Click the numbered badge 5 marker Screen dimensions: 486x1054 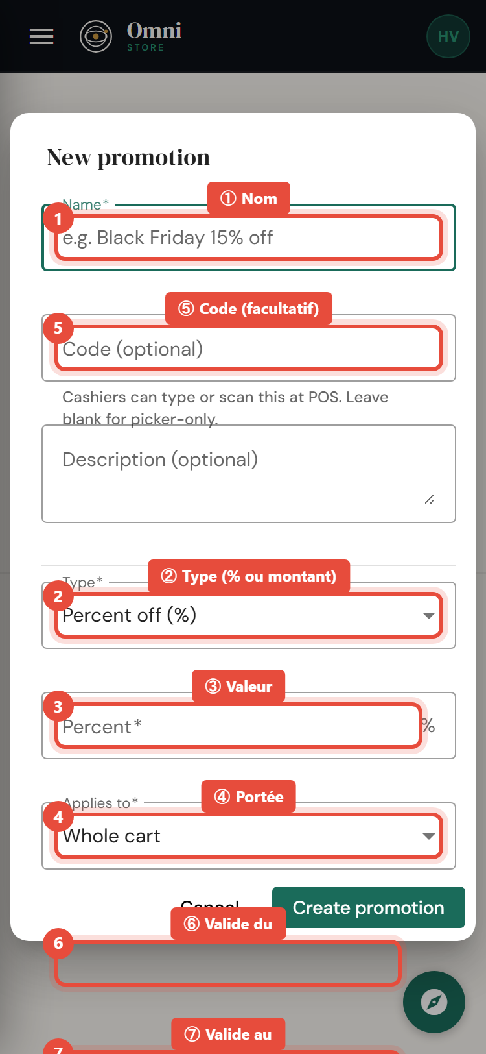(58, 328)
